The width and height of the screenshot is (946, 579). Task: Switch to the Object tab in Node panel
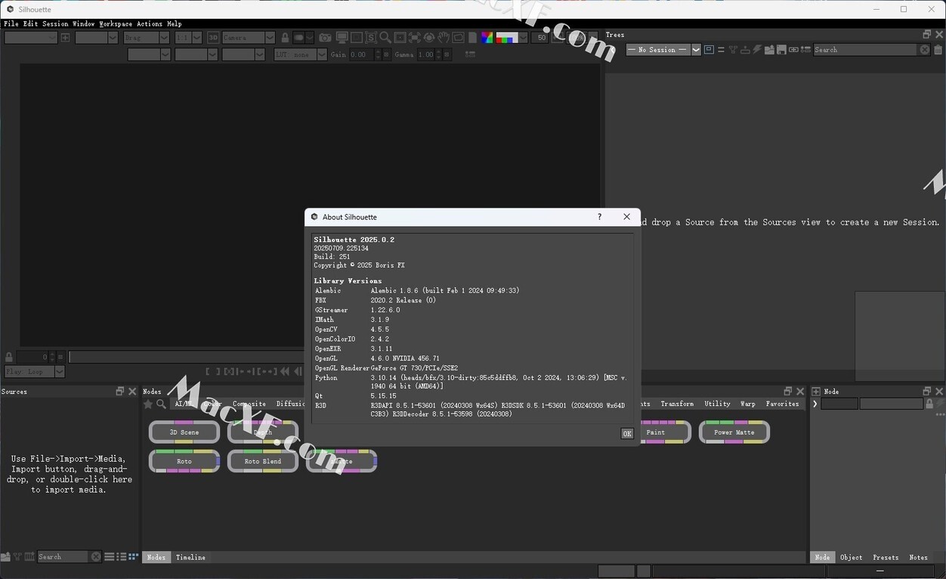click(x=852, y=558)
